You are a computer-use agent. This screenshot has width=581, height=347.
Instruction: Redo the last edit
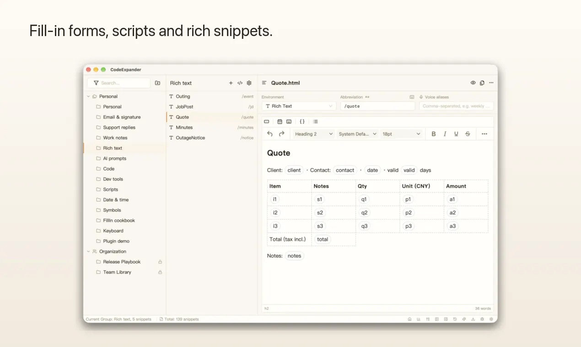[x=282, y=134]
